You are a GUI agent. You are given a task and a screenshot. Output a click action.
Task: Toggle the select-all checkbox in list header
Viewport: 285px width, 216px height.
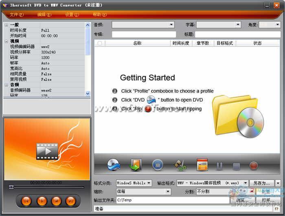(100, 43)
